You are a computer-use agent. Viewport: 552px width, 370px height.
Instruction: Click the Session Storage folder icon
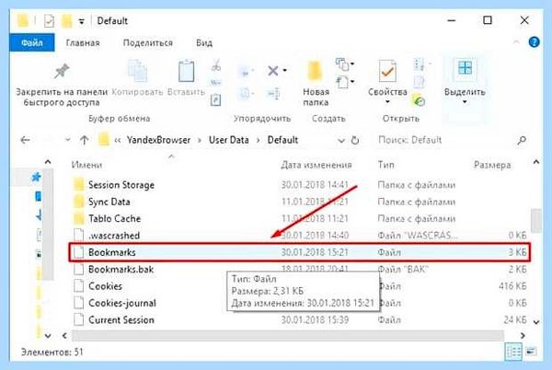pos(79,185)
